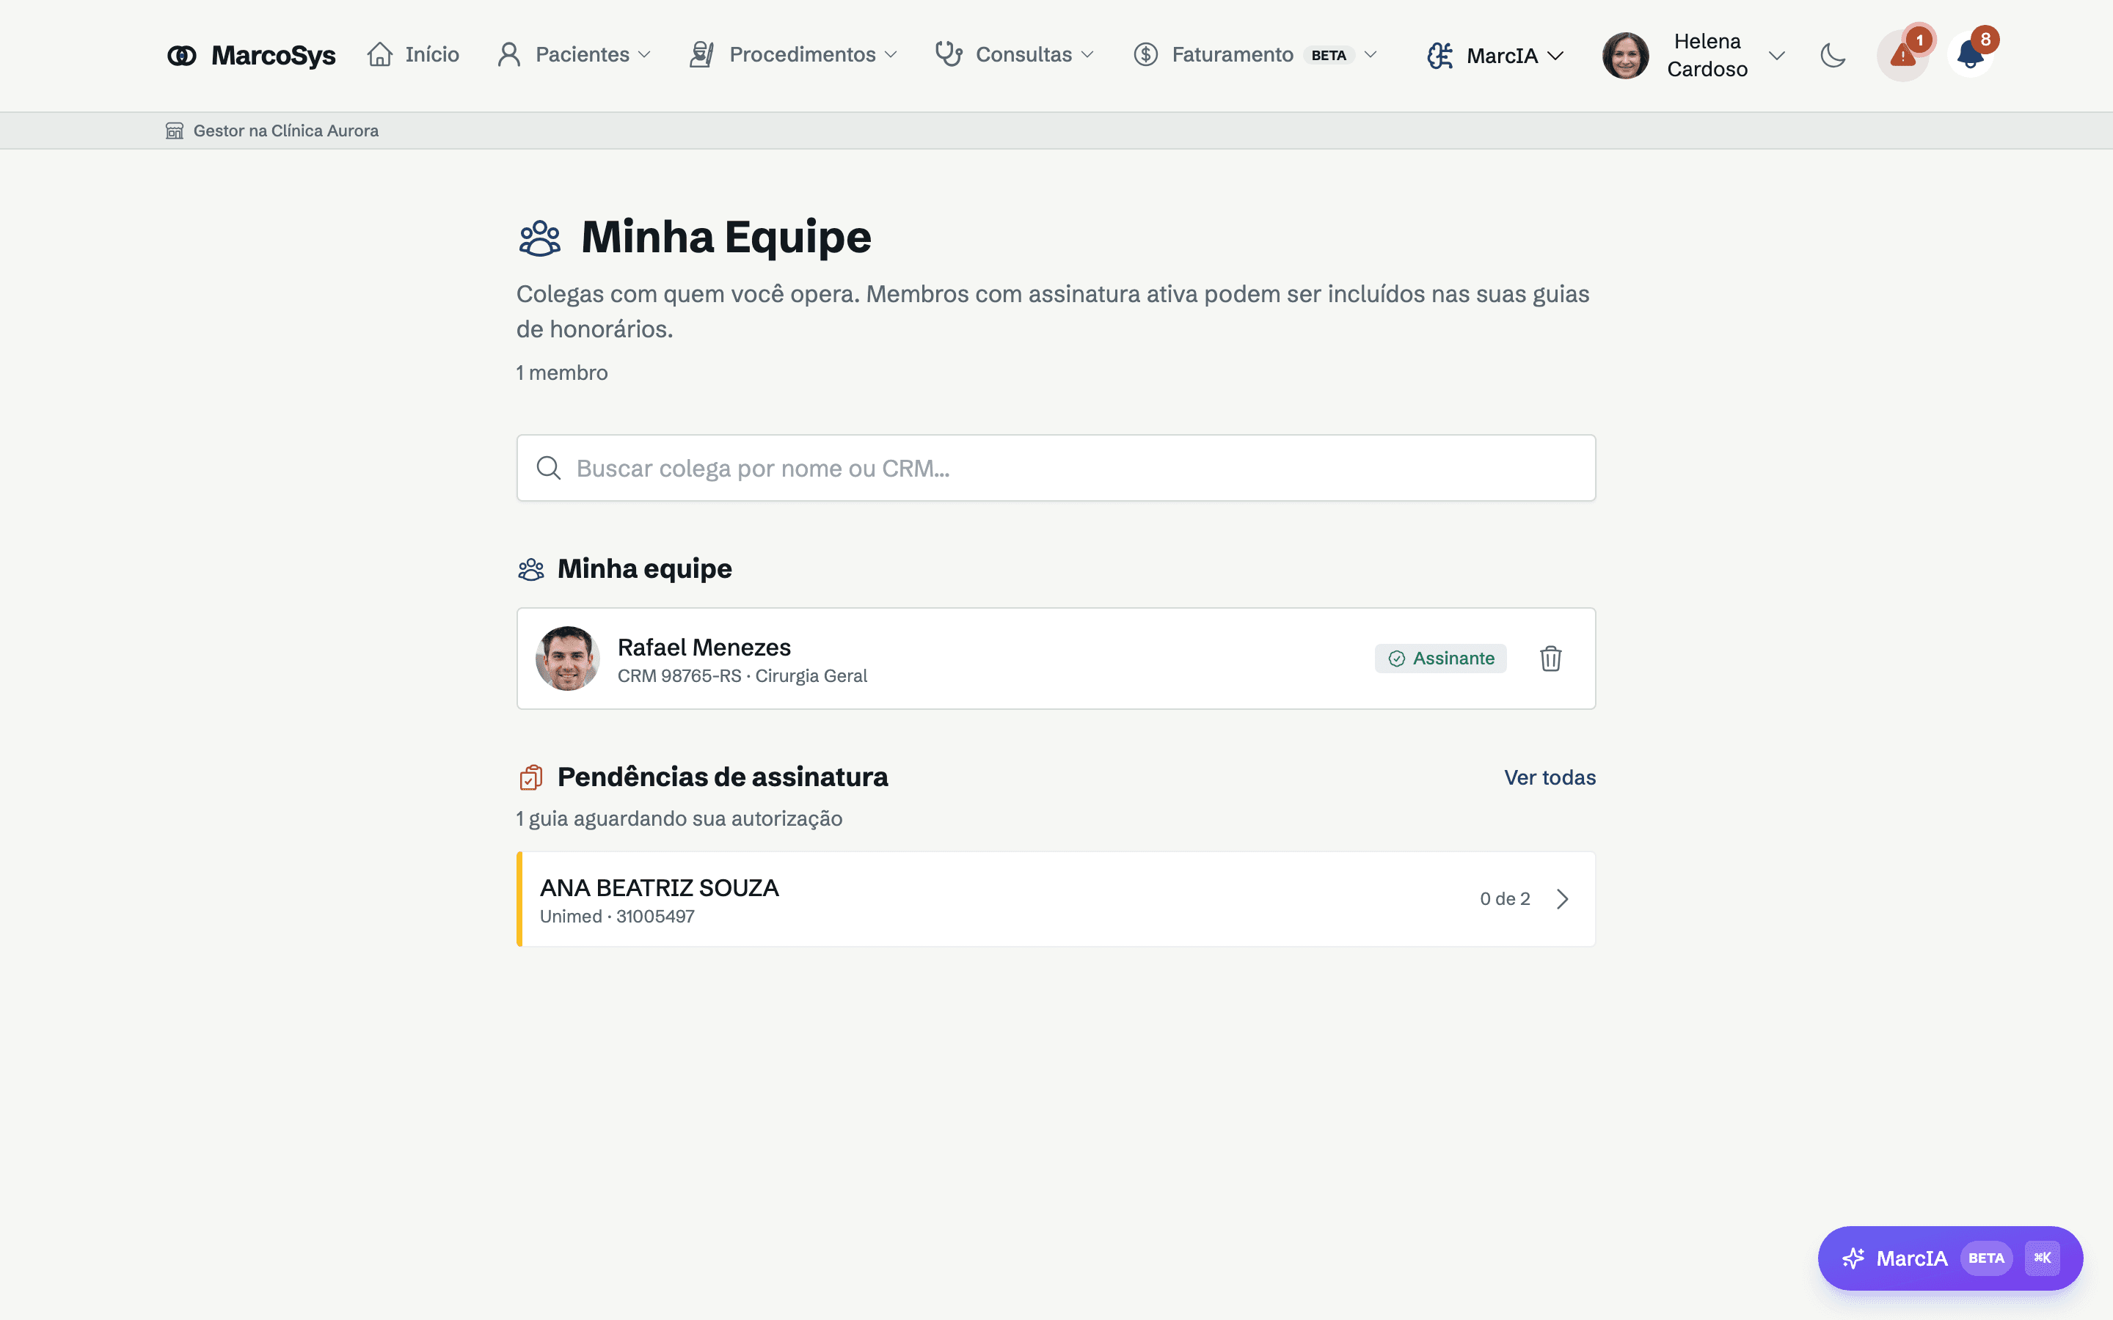Image resolution: width=2113 pixels, height=1320 pixels.
Task: Click the Minha Equipe heading icon
Action: 539,238
